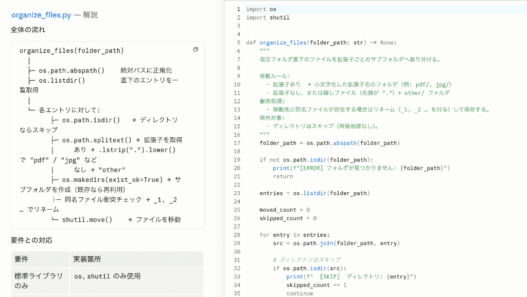Viewport: 527px width, 297px height.
Task: Click the continue statement on line 35
Action: 300,293
